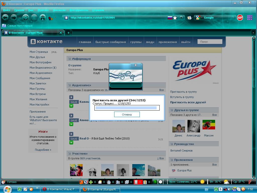Click the Stop loading X toolbar icon
Screen dimensions: 257x193
(34, 17)
